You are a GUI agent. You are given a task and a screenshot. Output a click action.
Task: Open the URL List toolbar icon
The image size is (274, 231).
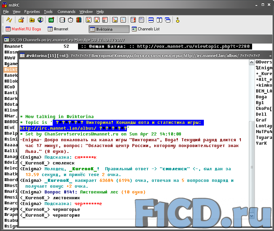click(141, 20)
